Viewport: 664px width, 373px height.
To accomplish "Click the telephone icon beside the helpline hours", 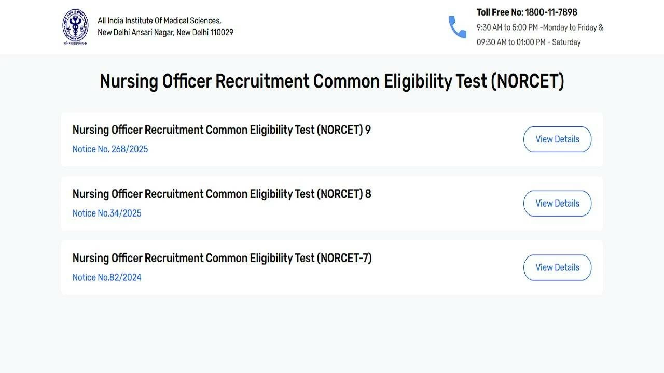I will (457, 27).
